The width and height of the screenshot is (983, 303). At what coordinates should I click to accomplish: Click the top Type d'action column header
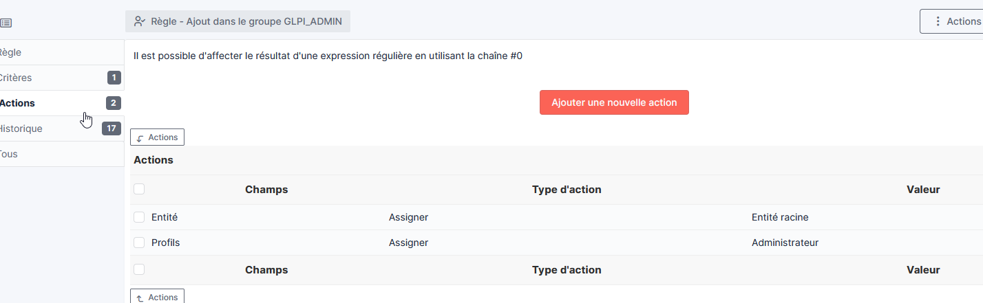(x=567, y=190)
